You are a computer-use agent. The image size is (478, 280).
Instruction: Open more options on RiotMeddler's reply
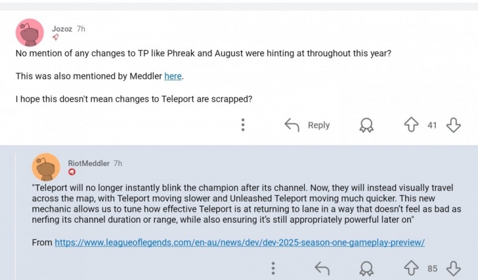[x=273, y=268]
